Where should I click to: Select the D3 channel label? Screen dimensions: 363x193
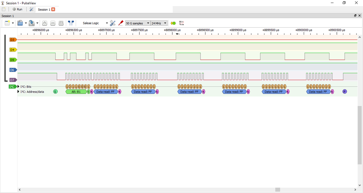(x=13, y=40)
